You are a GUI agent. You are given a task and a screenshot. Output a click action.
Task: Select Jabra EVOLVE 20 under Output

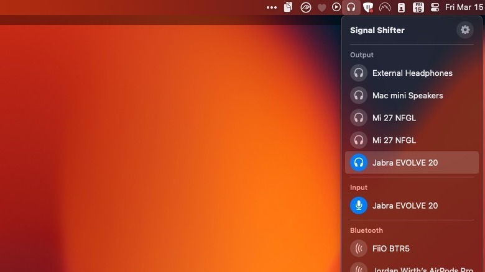(412, 163)
